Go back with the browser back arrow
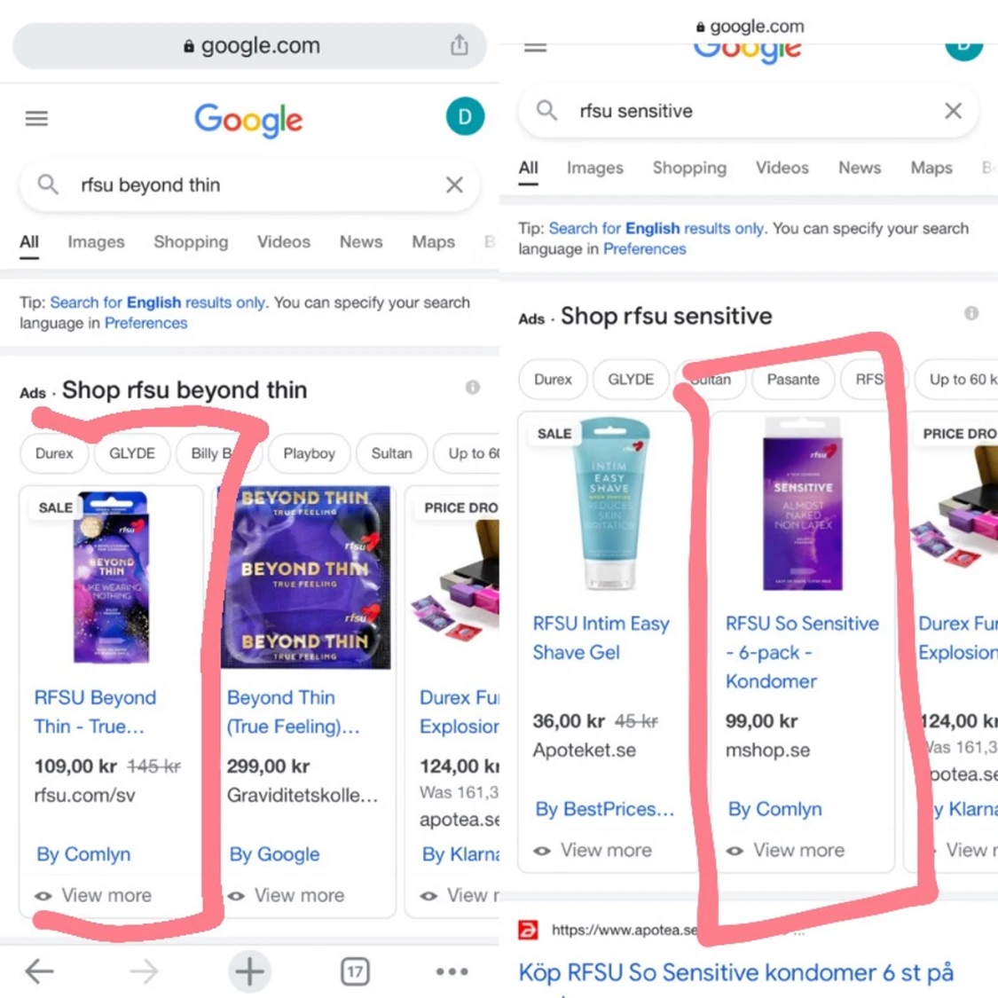 39,971
